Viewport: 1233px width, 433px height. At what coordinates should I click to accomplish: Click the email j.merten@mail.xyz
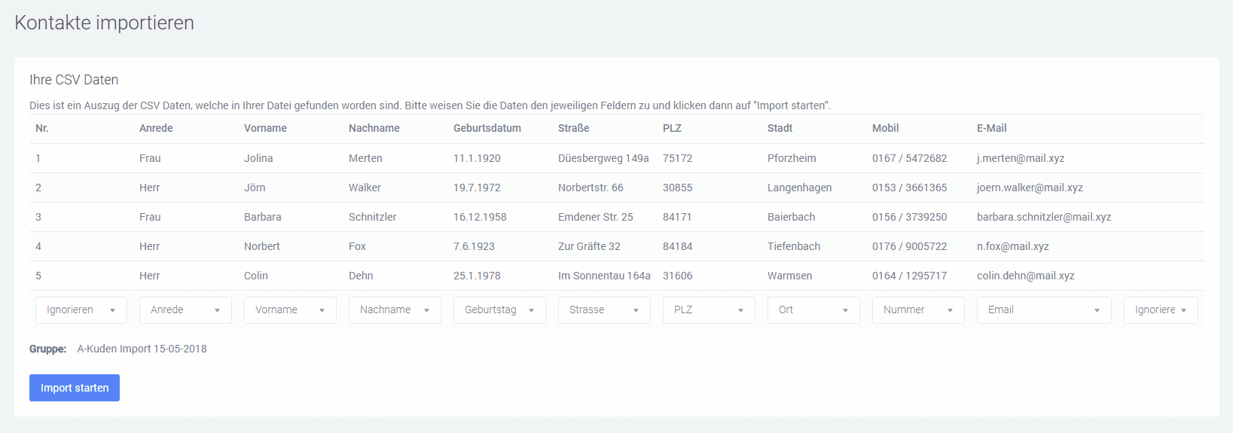(1021, 158)
